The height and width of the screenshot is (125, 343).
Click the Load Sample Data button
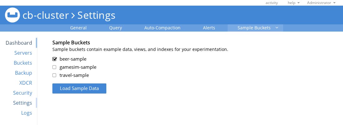(79, 88)
